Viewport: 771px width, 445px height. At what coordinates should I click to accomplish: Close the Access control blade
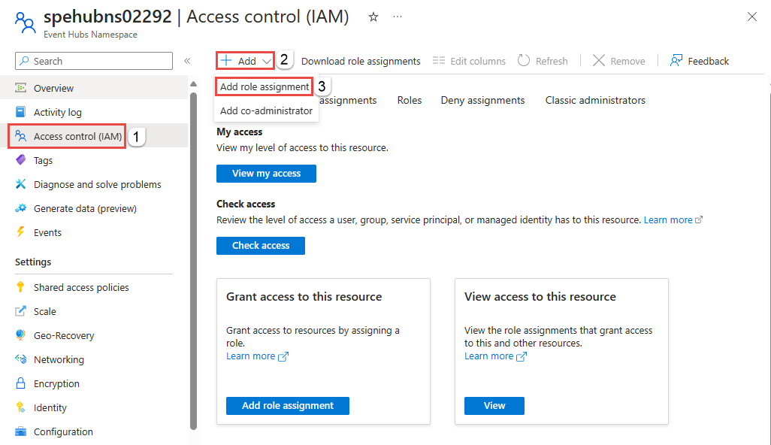[751, 17]
